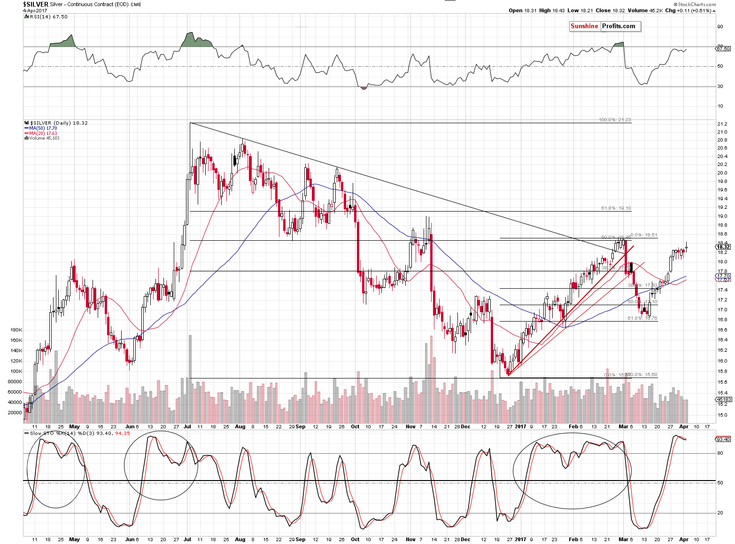Click the tallest volume bar in early July
This screenshot has height=544, width=735.
point(190,379)
